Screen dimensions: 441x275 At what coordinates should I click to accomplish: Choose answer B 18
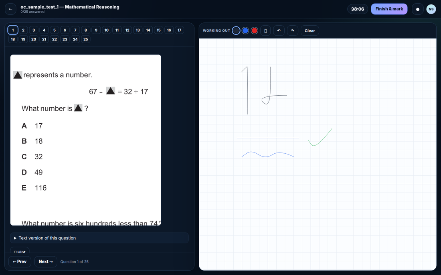coord(32,141)
